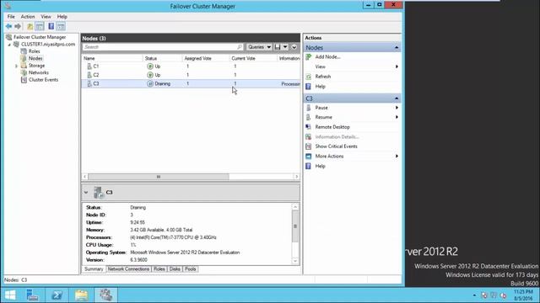Click the Refresh icon in Actions
This screenshot has height=303, width=540.
pos(309,77)
